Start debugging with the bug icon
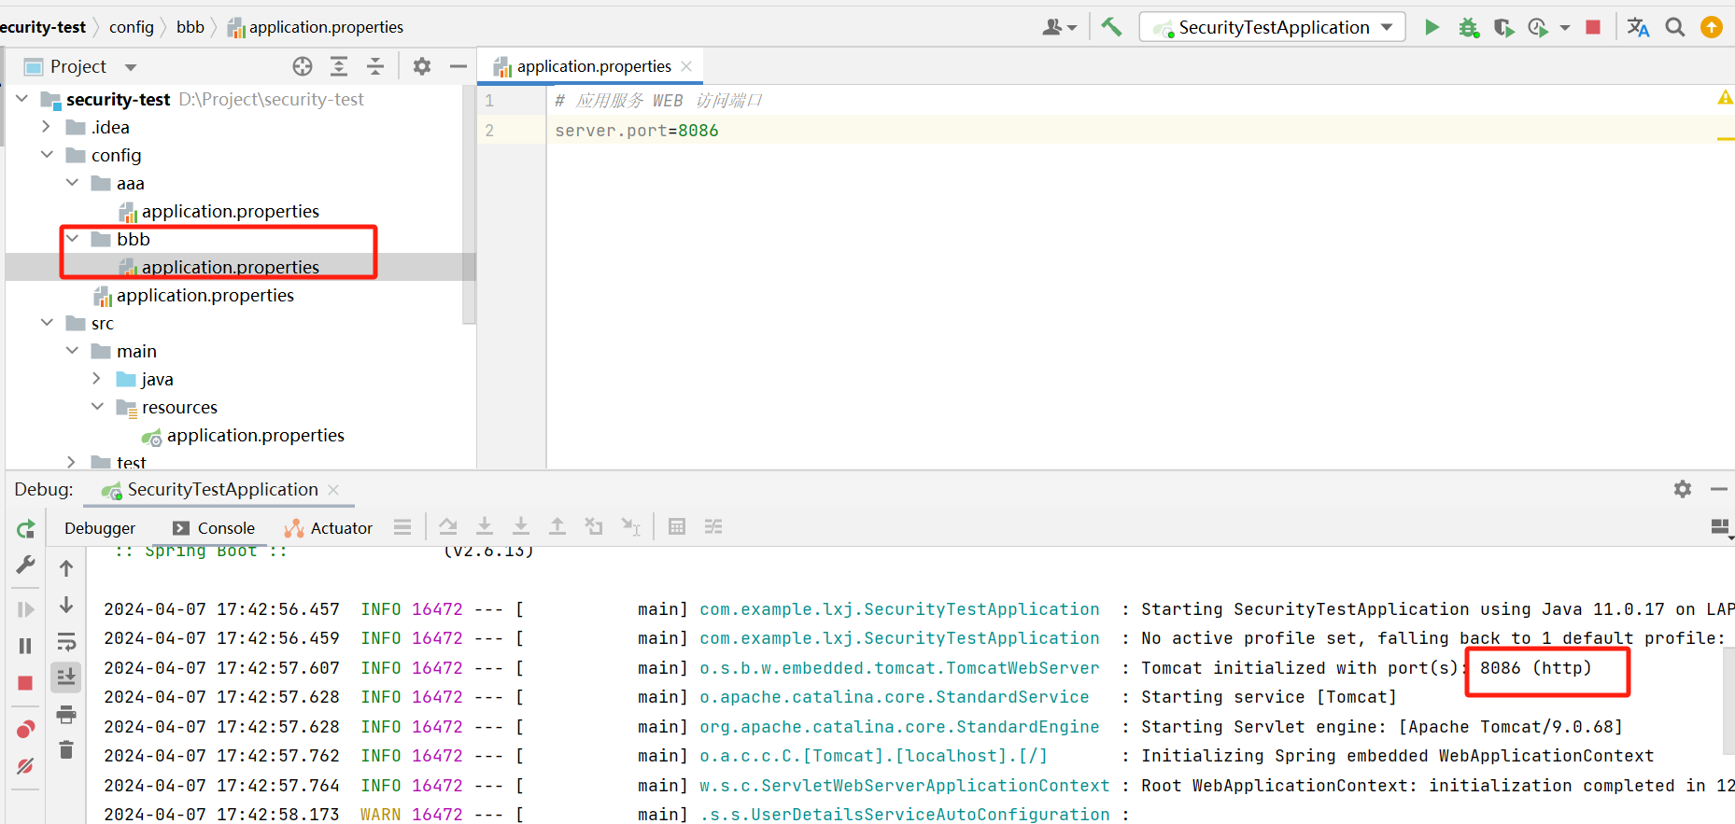The width and height of the screenshot is (1735, 824). pos(1468,27)
